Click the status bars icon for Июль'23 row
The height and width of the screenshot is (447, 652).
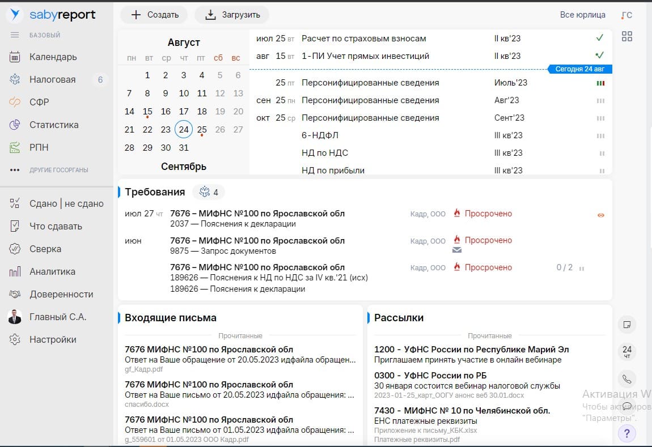(x=600, y=83)
